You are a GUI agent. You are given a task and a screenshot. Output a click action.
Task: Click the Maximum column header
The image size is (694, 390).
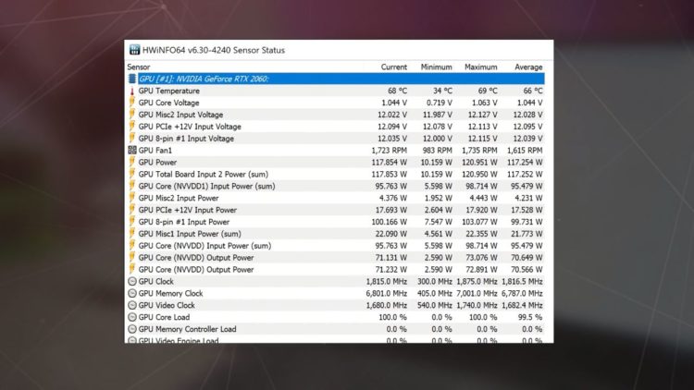click(x=480, y=67)
